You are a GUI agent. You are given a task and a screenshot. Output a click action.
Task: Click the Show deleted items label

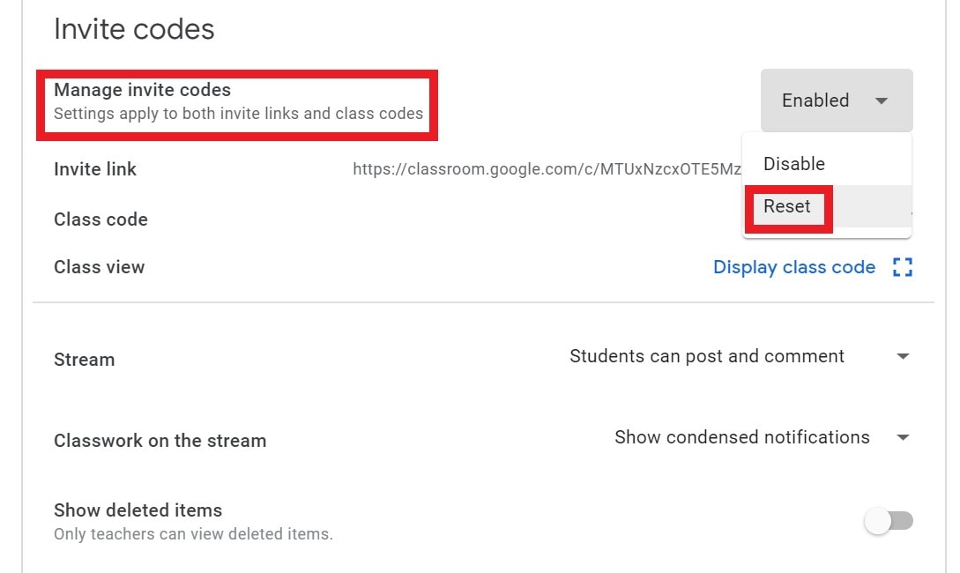[x=138, y=510]
